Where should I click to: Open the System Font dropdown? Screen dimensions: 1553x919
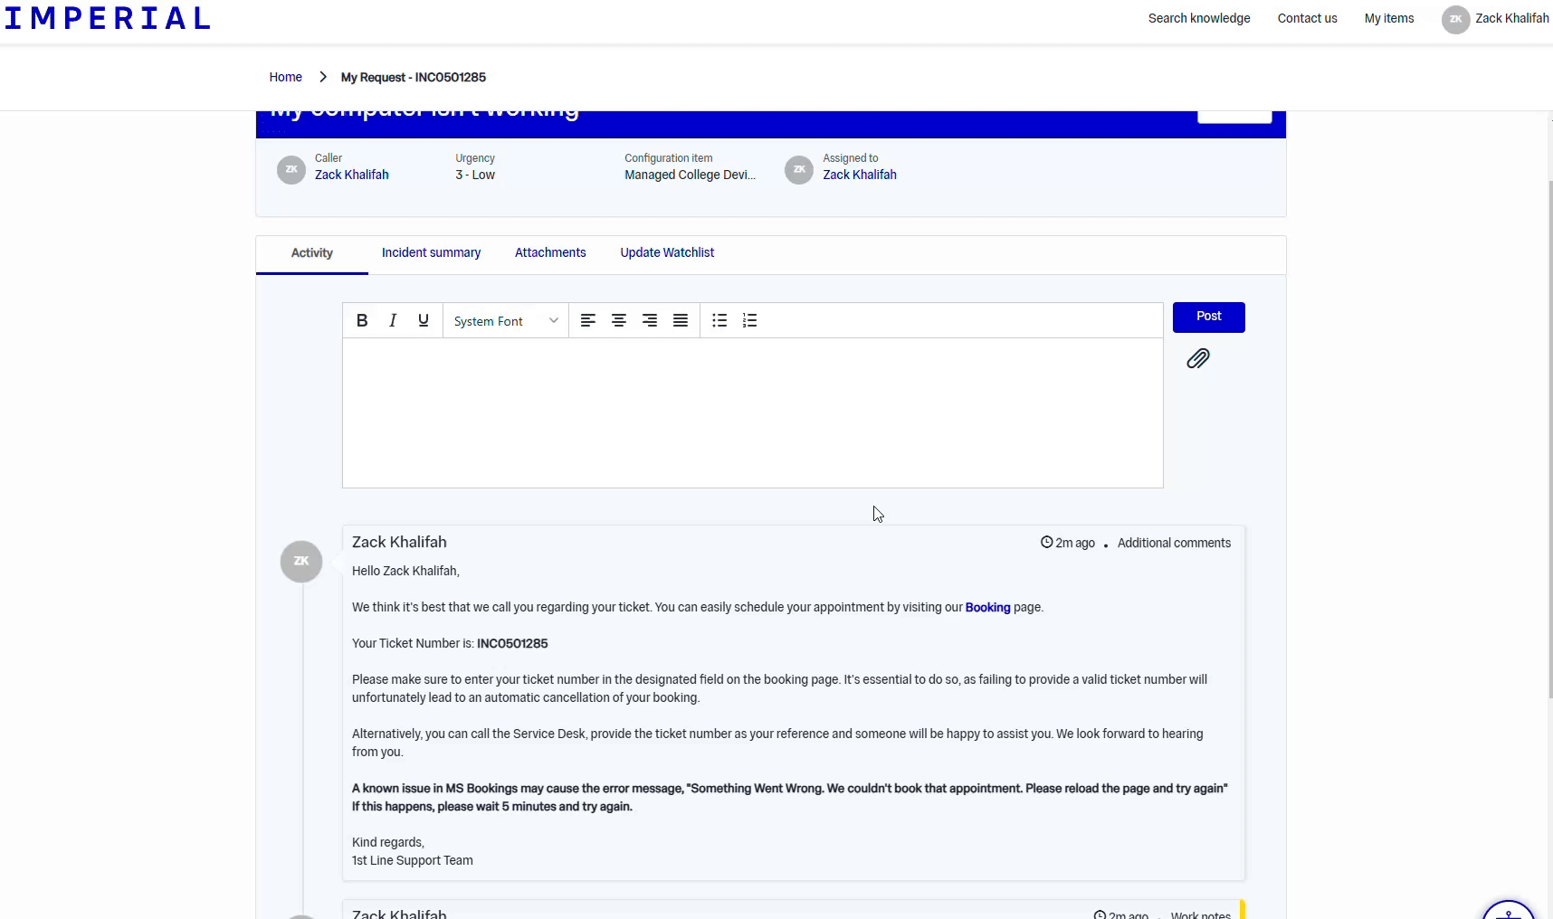pyautogui.click(x=505, y=321)
